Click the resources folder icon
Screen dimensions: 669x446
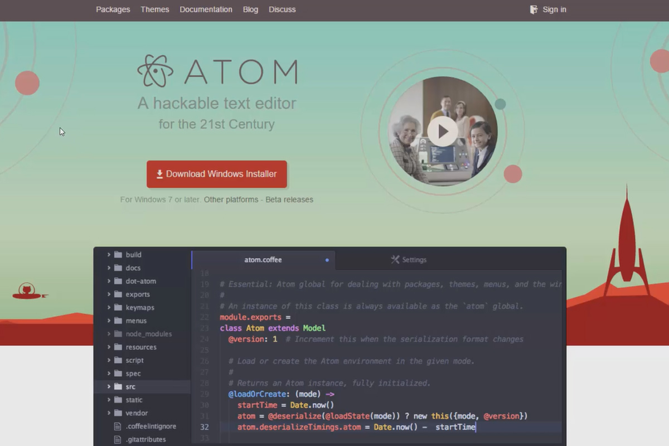coord(118,347)
